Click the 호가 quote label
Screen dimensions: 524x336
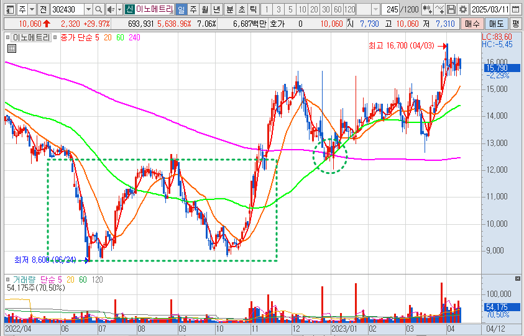coord(277,24)
